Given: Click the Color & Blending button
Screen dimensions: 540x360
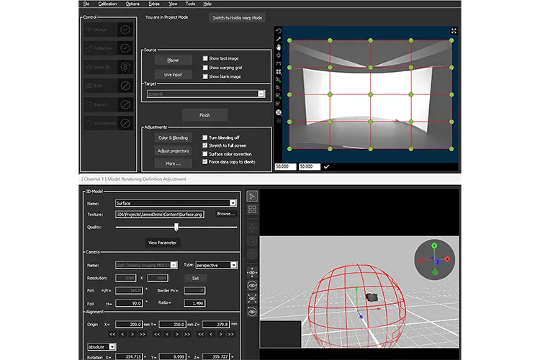Looking at the screenshot, I should click(174, 138).
